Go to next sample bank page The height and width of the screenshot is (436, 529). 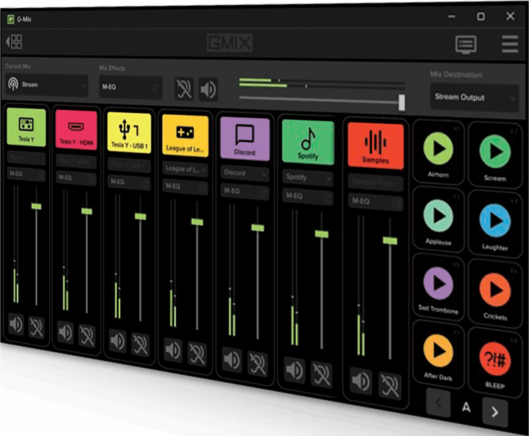click(x=495, y=412)
